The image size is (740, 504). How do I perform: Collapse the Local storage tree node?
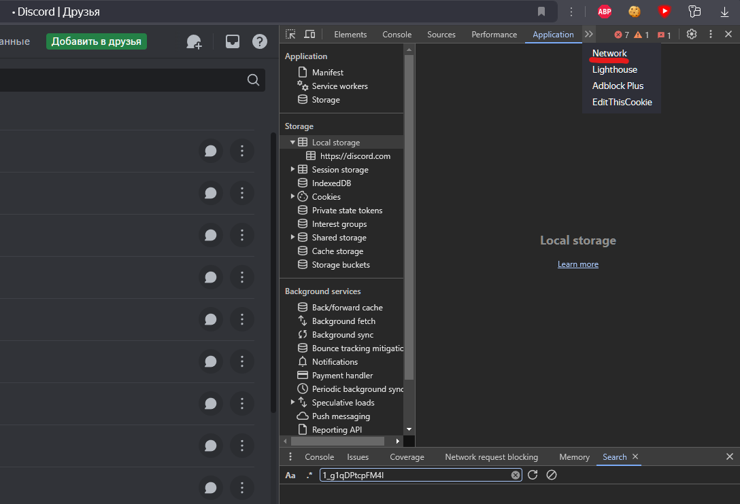292,142
